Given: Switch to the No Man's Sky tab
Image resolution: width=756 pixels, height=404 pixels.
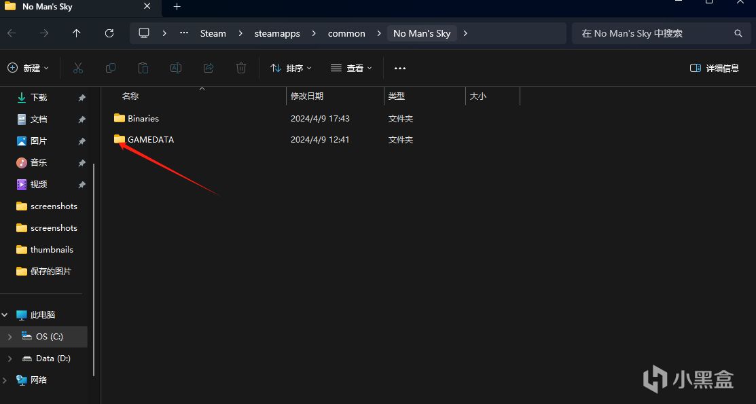Looking at the screenshot, I should click(x=48, y=7).
